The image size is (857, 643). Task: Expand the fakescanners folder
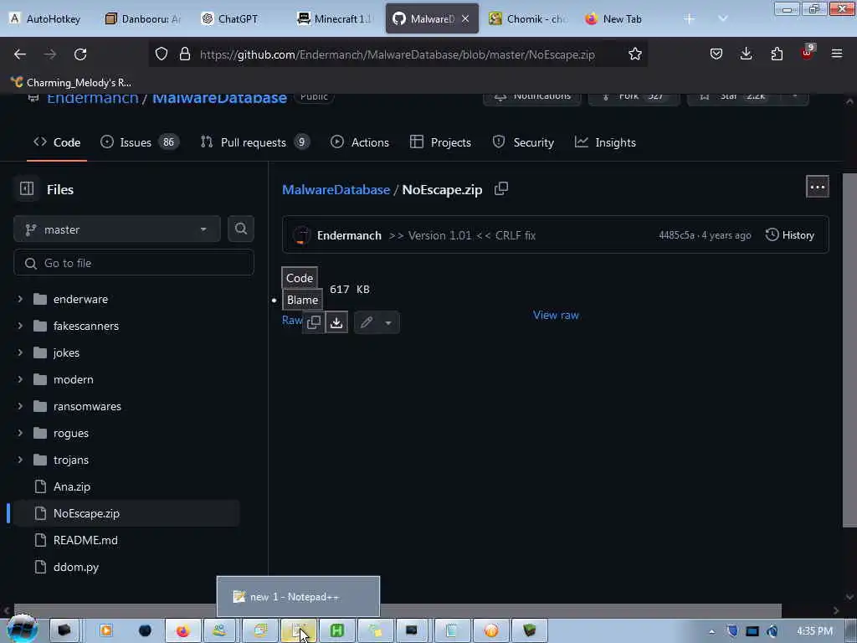20,326
